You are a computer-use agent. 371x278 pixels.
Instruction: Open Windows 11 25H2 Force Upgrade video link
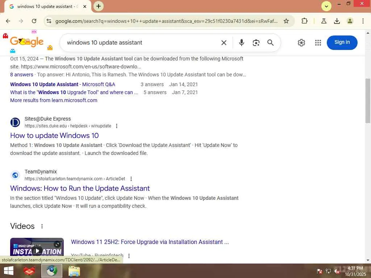150,242
